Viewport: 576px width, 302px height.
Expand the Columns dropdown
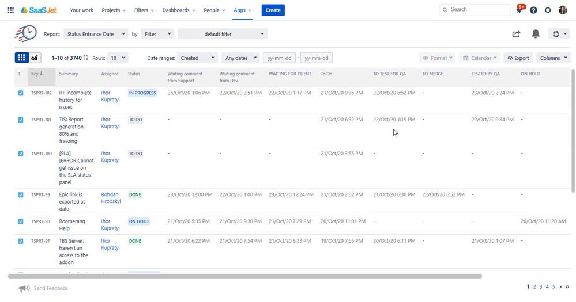(x=554, y=58)
